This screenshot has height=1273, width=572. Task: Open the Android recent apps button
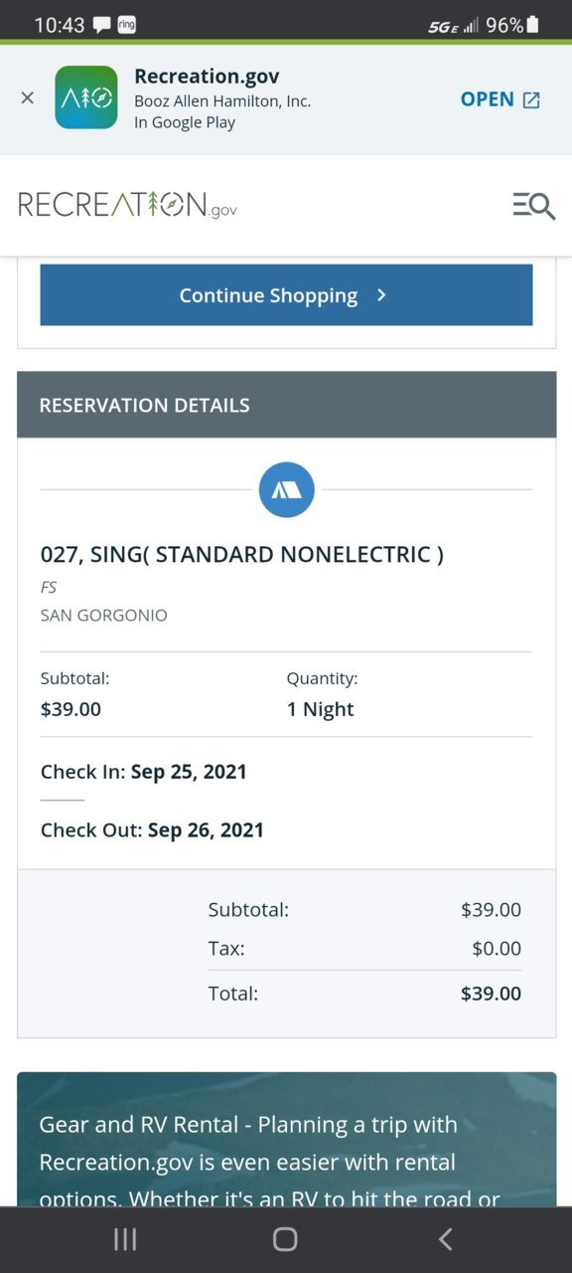click(125, 1239)
